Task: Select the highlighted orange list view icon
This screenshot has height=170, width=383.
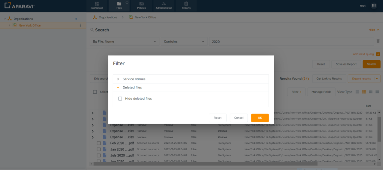Action: pos(363,92)
